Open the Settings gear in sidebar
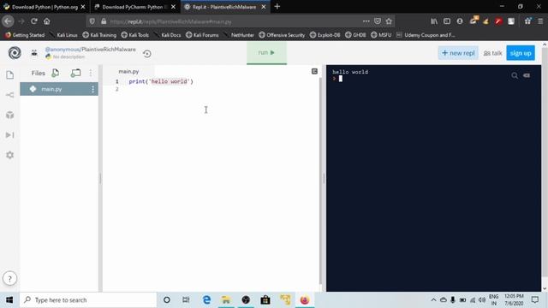The height and width of the screenshot is (308, 548). point(9,155)
